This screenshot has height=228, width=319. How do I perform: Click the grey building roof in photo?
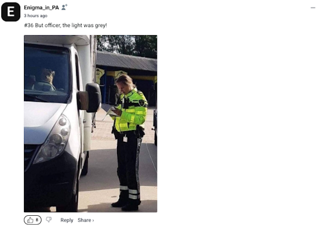[127, 61]
